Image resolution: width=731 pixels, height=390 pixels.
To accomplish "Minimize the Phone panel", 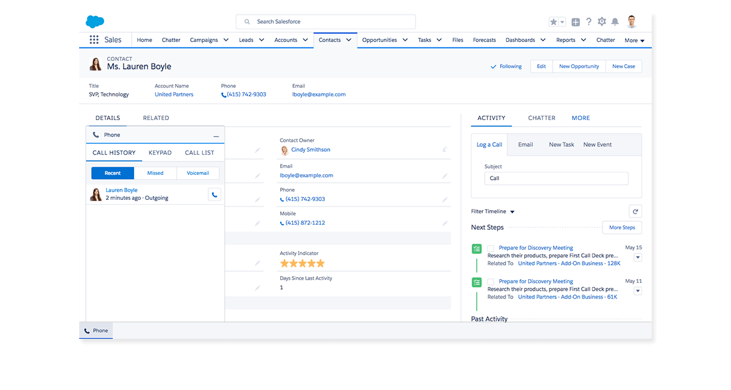I will [x=216, y=135].
